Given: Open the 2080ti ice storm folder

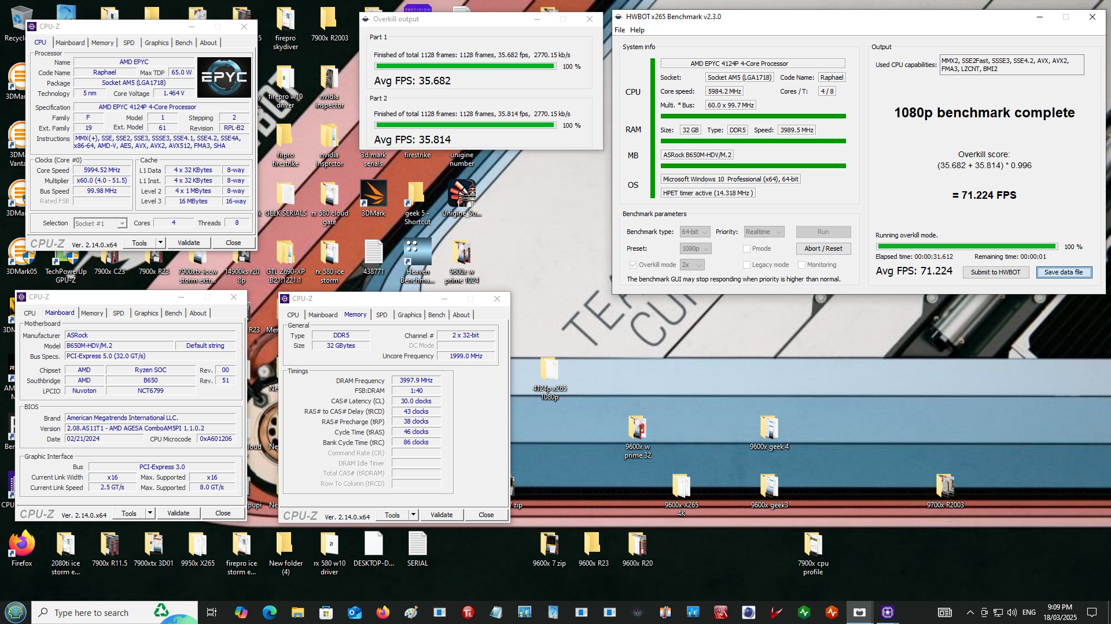Looking at the screenshot, I should click(x=66, y=554).
